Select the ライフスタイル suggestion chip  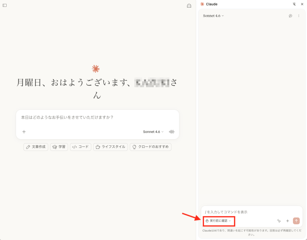tap(111, 147)
